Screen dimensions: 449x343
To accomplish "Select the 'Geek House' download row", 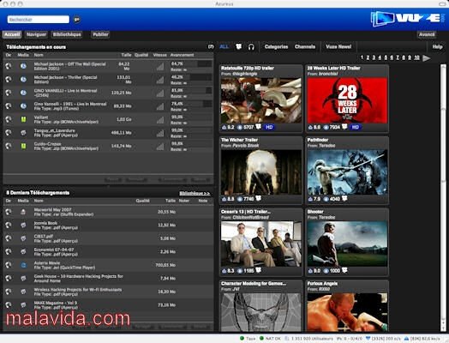I will click(x=108, y=279).
